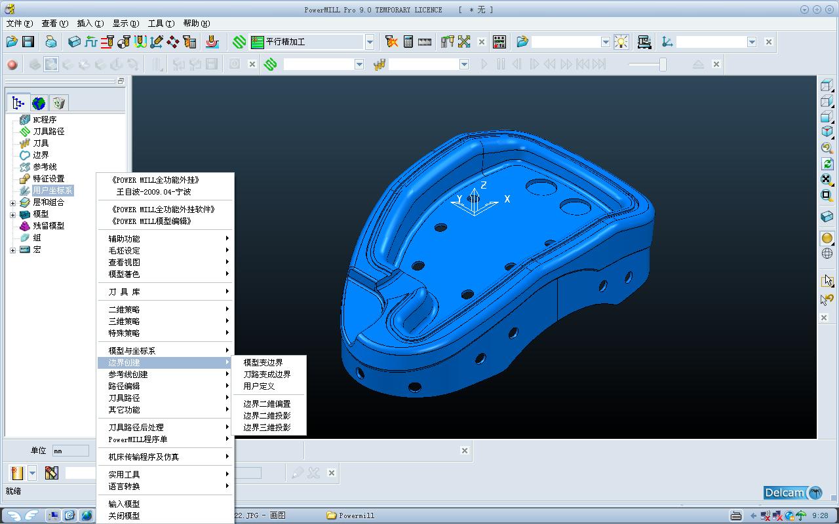Viewport: 839px width, 524px height.
Task: Click machine tool icon beside the light bulb
Action: 644,42
